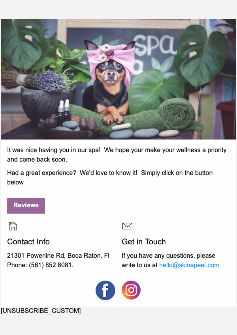Click the 21301 Powerline Rd address line

point(58,255)
